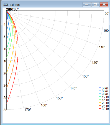Click the radial axis value 16
The width and height of the screenshot is (110, 125).
point(5,61)
